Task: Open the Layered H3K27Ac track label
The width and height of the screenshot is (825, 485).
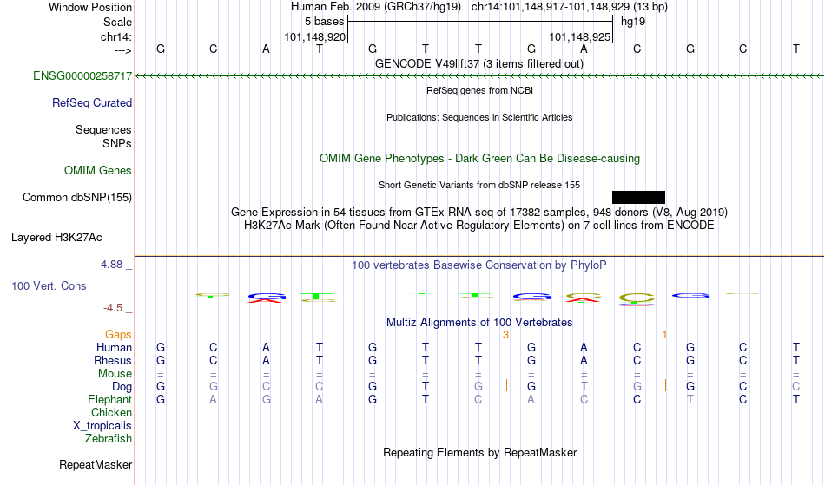Action: point(56,238)
